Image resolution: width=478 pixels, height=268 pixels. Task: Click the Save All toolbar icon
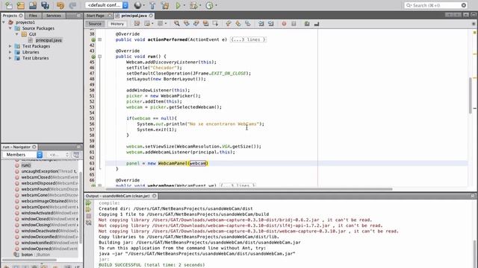[x=45, y=5]
